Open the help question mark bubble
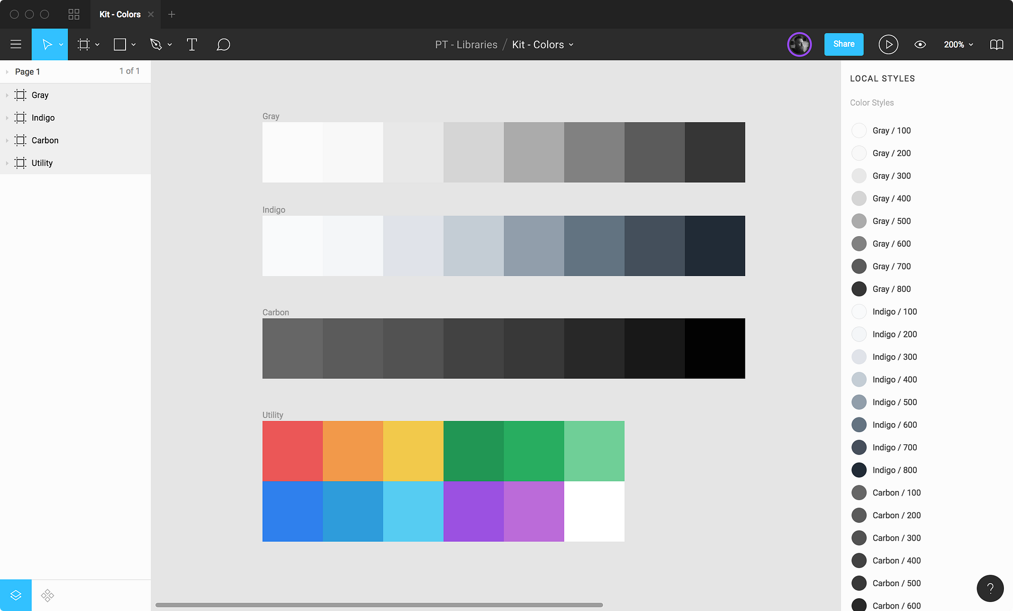The height and width of the screenshot is (611, 1013). [x=990, y=588]
